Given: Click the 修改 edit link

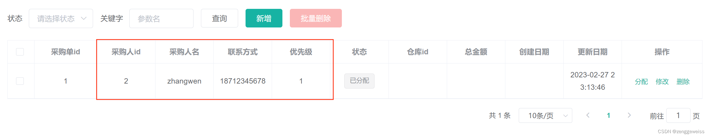Looking at the screenshot, I should pos(662,81).
